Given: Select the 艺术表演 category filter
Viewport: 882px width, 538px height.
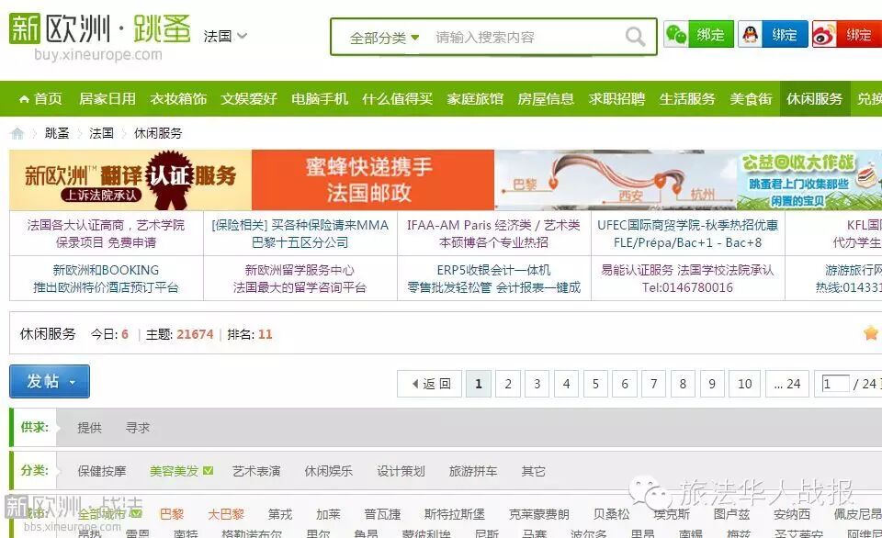Looking at the screenshot, I should (256, 471).
